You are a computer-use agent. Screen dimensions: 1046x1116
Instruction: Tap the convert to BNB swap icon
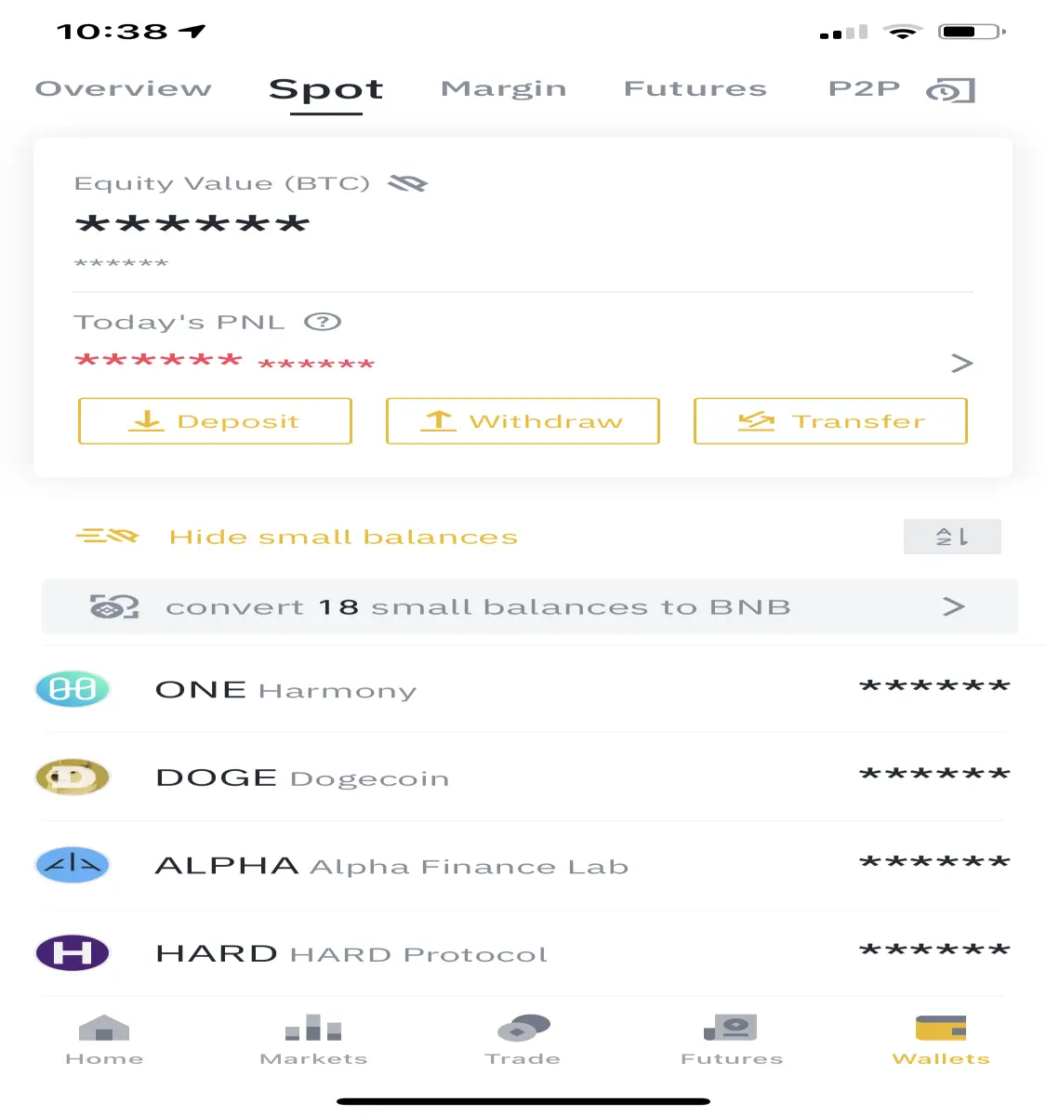tap(114, 607)
